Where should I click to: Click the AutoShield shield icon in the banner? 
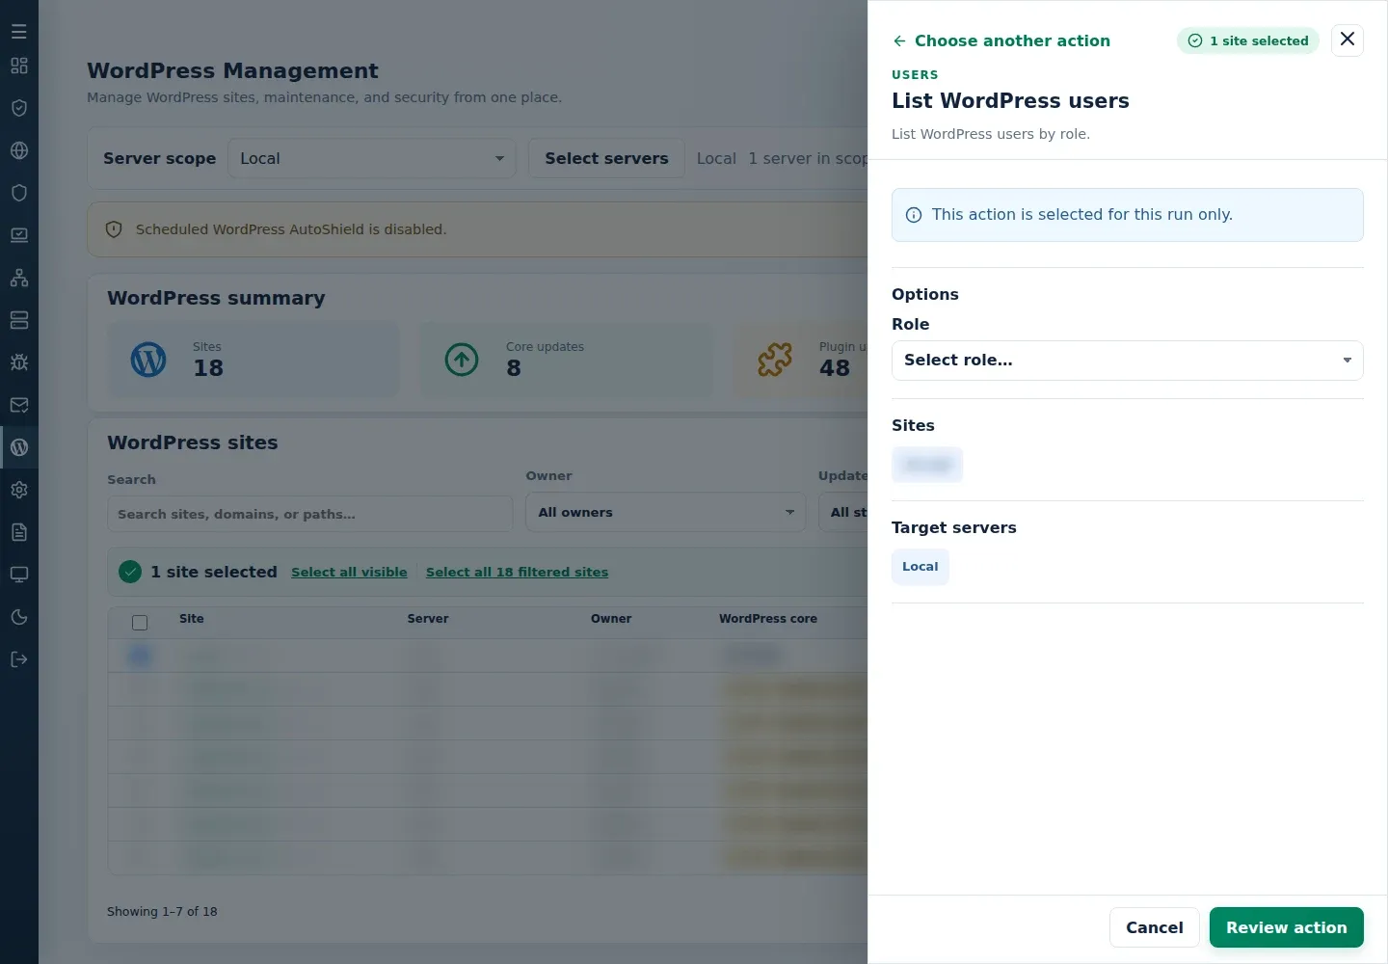[x=114, y=229]
